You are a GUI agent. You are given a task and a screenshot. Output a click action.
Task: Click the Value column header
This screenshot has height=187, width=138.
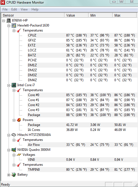click(x=77, y=15)
